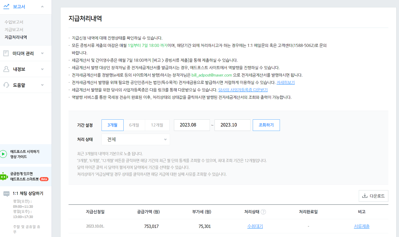Collapse the 보고서 menu chevron
Screen dimensions: 399x237
(42, 7)
